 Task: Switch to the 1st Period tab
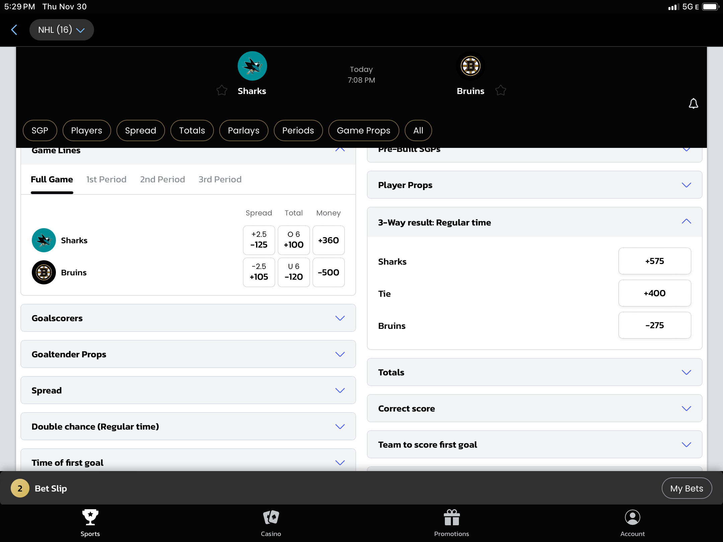click(106, 180)
